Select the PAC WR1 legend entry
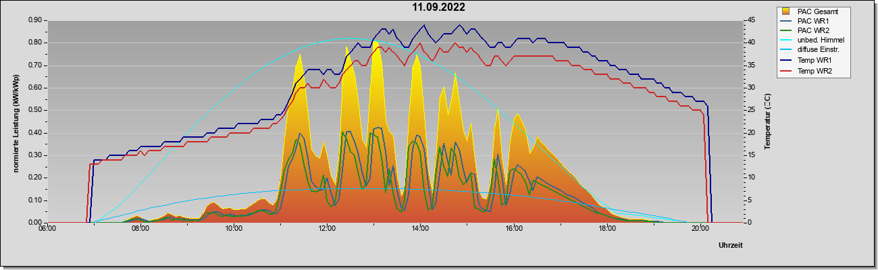 pos(812,21)
